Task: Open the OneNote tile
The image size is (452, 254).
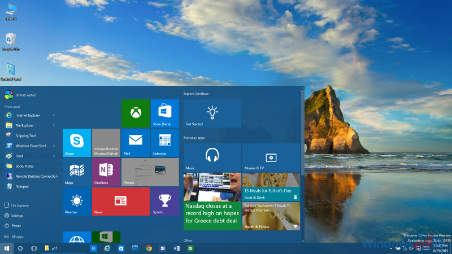Action: coord(106,172)
